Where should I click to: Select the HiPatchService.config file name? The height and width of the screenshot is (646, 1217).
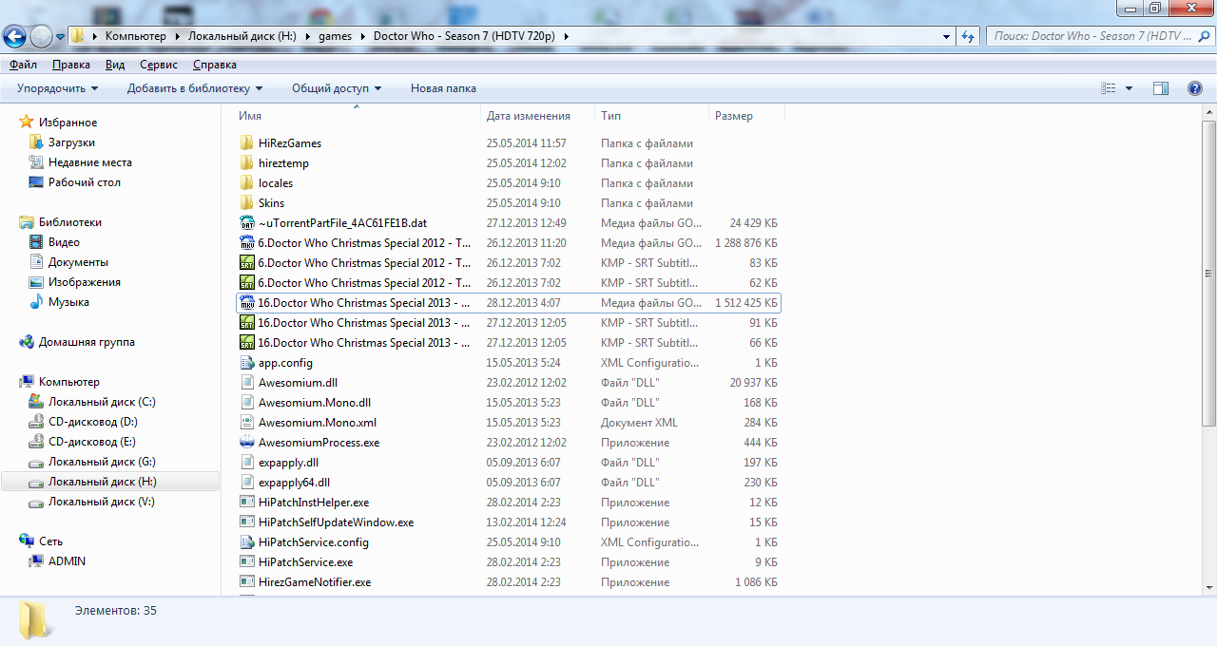pos(313,542)
